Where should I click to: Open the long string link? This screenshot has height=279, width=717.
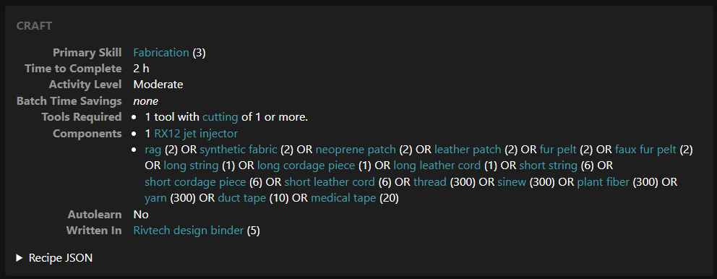click(x=191, y=166)
